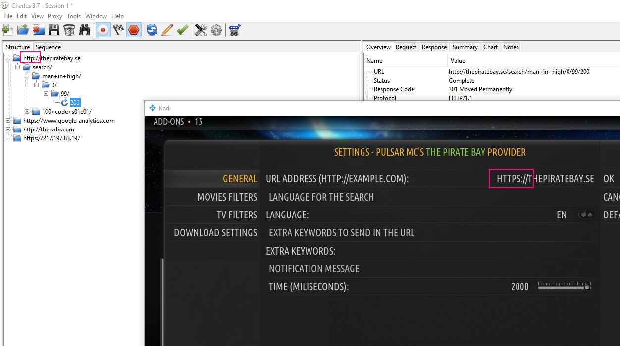Screen dimensions: 620x346
Task: Click the Edit request pencil icon
Action: point(167,30)
